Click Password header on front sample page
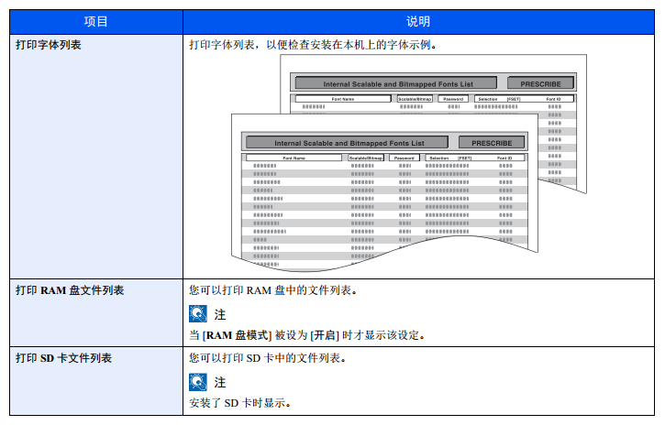The height and width of the screenshot is (425, 665). 405,158
